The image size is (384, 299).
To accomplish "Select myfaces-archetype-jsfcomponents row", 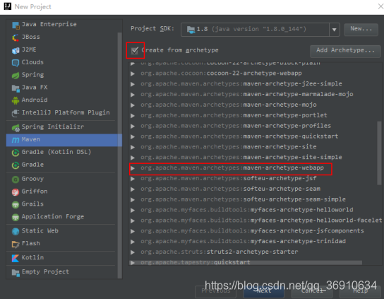I will (255, 231).
